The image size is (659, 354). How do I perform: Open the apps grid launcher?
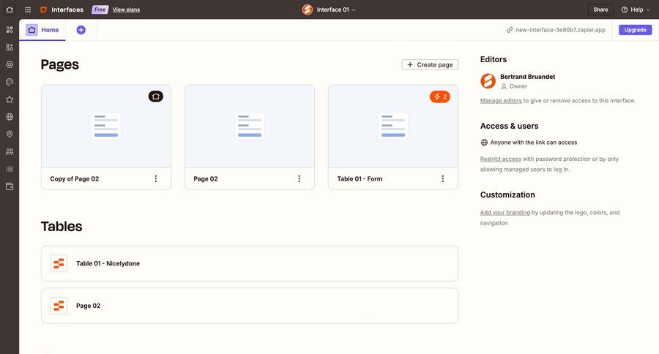click(x=28, y=10)
